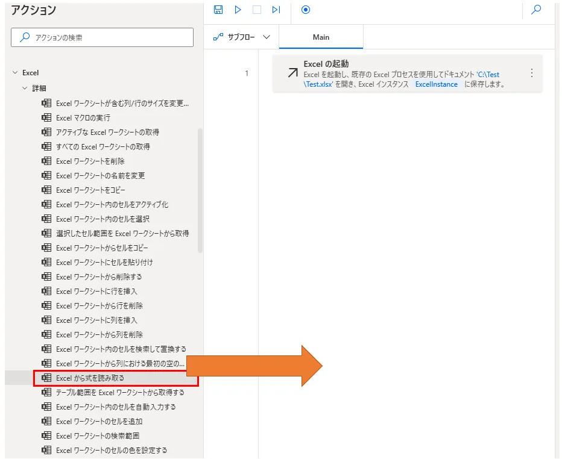Click the Save flow icon
The height and width of the screenshot is (459, 562).
pos(218,10)
